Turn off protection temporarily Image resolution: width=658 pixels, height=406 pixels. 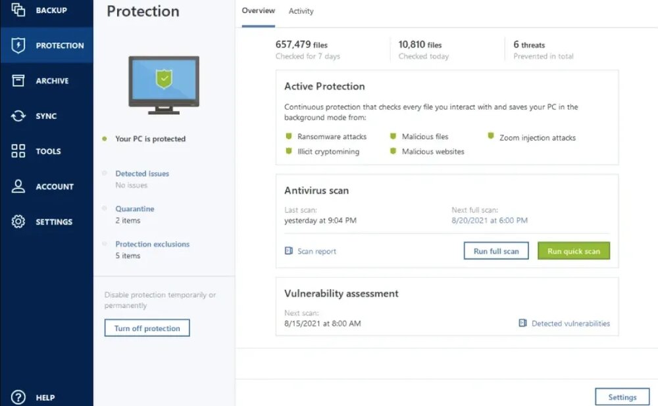tap(147, 327)
